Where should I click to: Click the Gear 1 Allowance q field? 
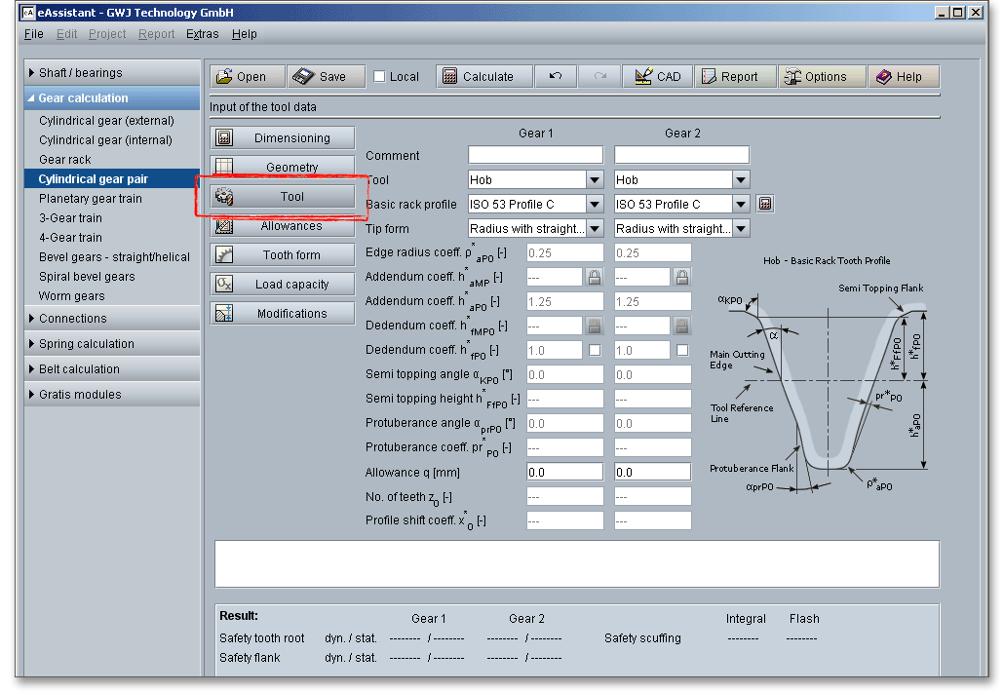click(x=564, y=472)
